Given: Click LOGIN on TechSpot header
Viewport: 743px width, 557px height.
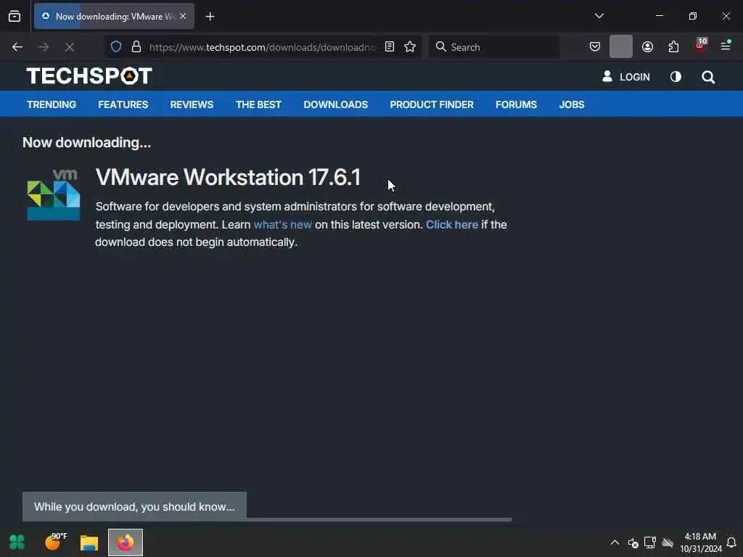Looking at the screenshot, I should tap(626, 77).
